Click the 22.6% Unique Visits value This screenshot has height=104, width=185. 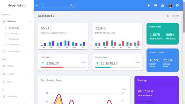coord(168,60)
